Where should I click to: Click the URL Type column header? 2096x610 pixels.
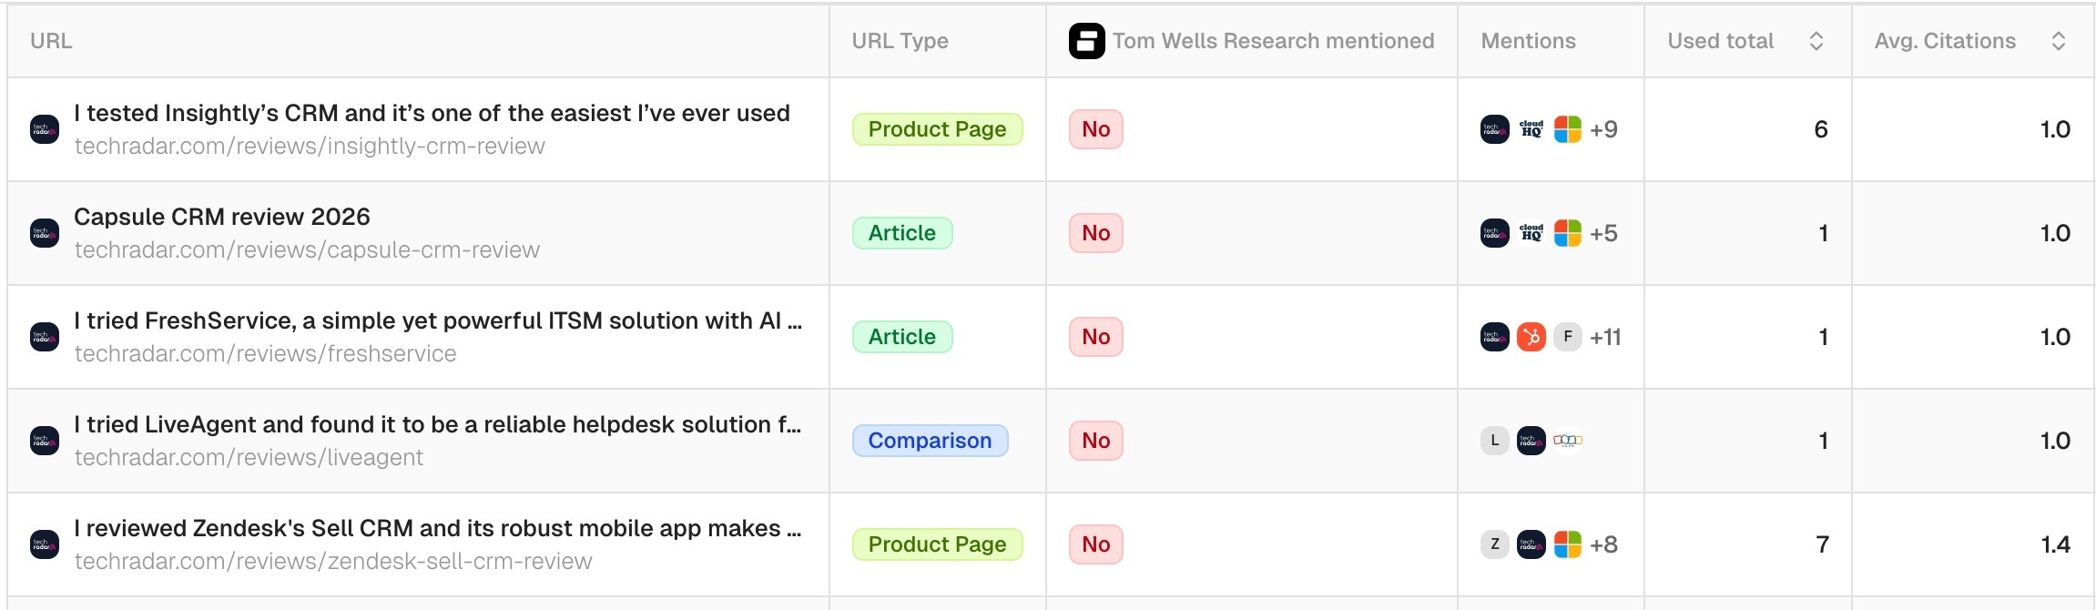pyautogui.click(x=900, y=41)
